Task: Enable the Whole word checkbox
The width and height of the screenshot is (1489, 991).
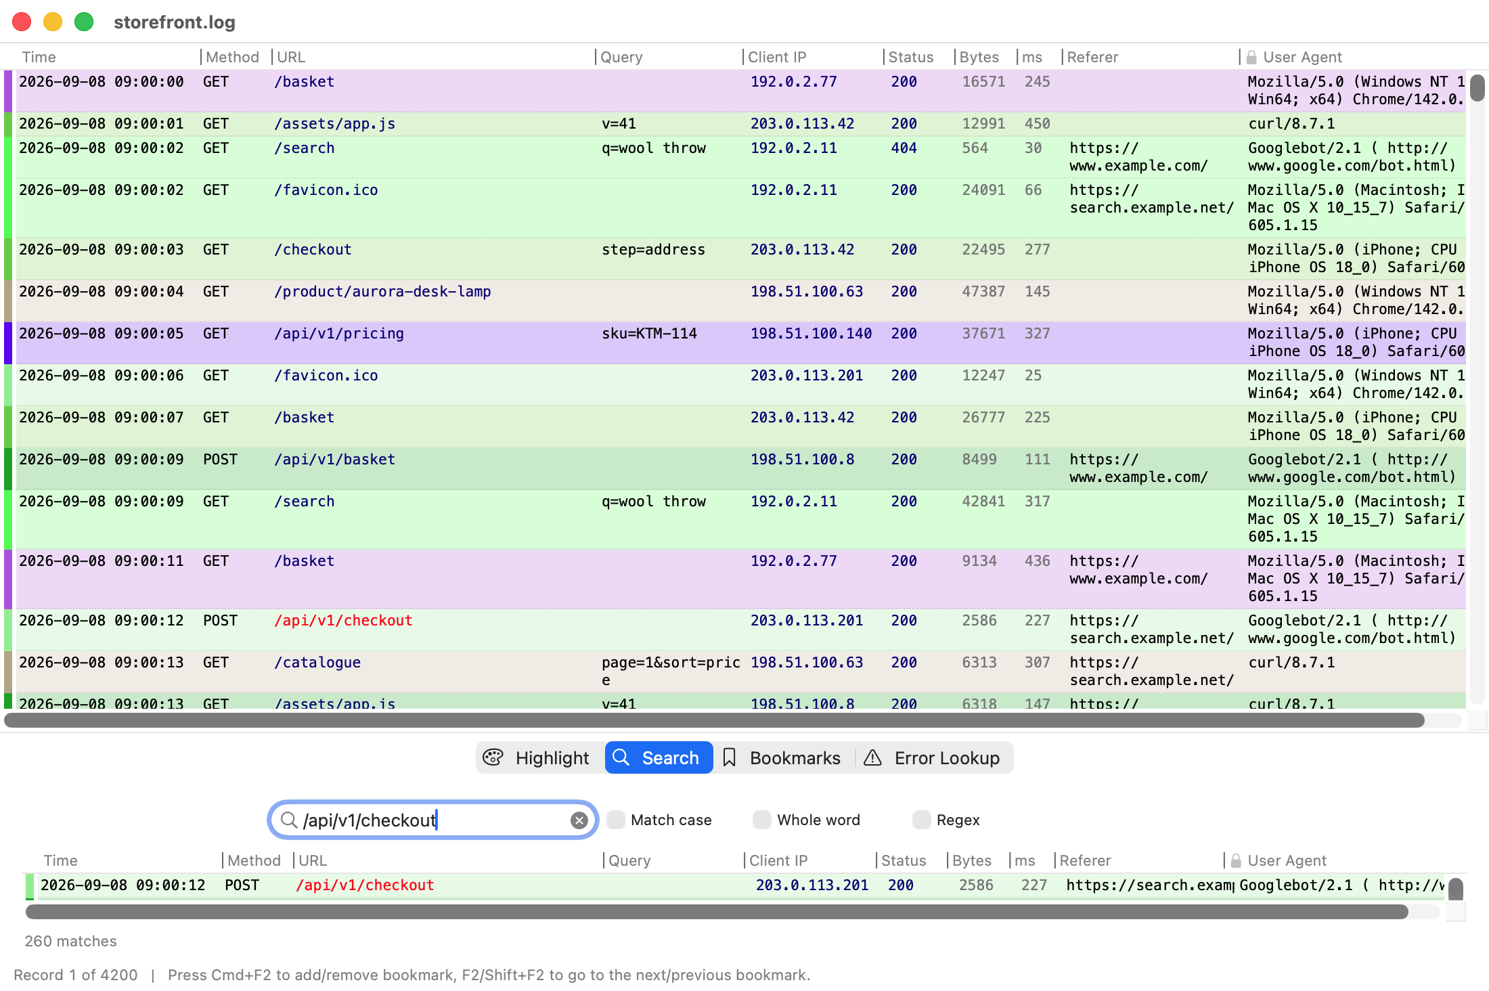Action: (761, 820)
